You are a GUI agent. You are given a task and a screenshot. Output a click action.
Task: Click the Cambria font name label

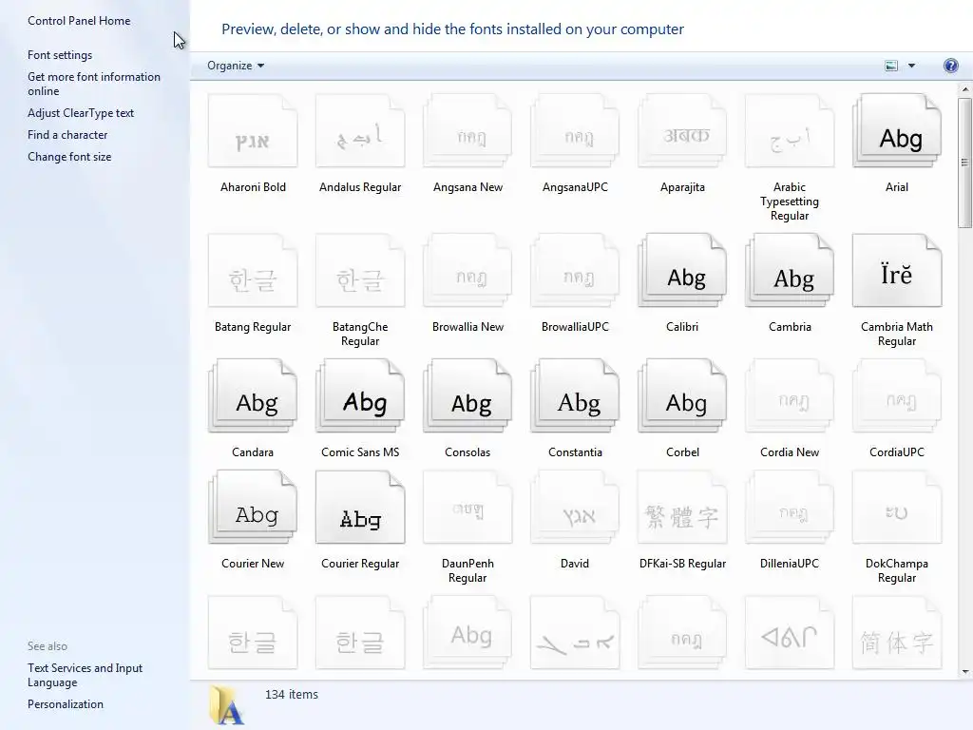click(x=790, y=327)
